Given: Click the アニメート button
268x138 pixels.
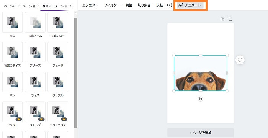Looking at the screenshot, I should (190, 5).
